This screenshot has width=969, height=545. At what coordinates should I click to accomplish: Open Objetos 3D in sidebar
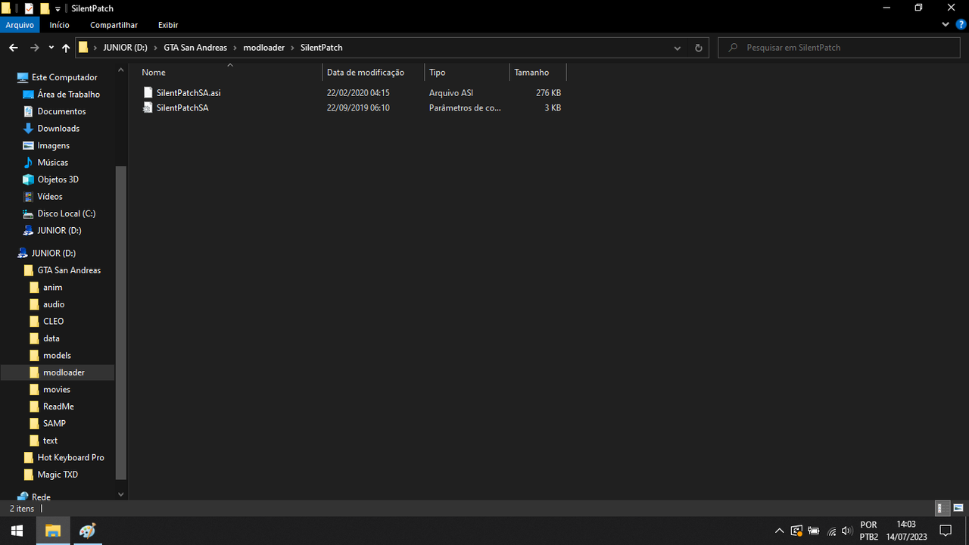(58, 179)
